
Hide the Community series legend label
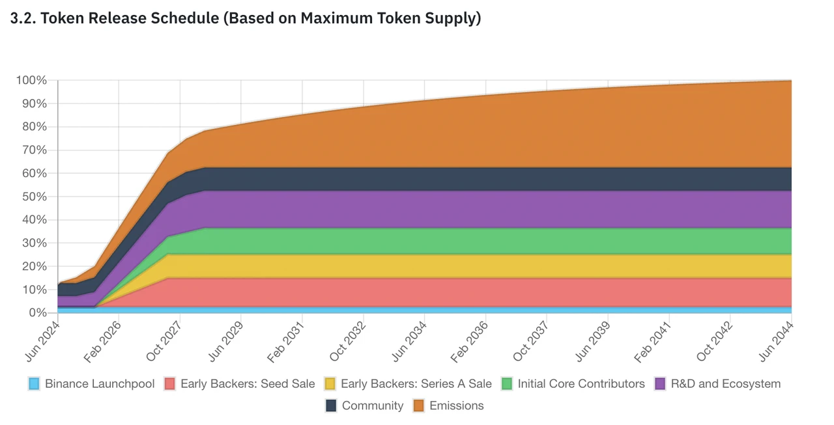pos(373,406)
